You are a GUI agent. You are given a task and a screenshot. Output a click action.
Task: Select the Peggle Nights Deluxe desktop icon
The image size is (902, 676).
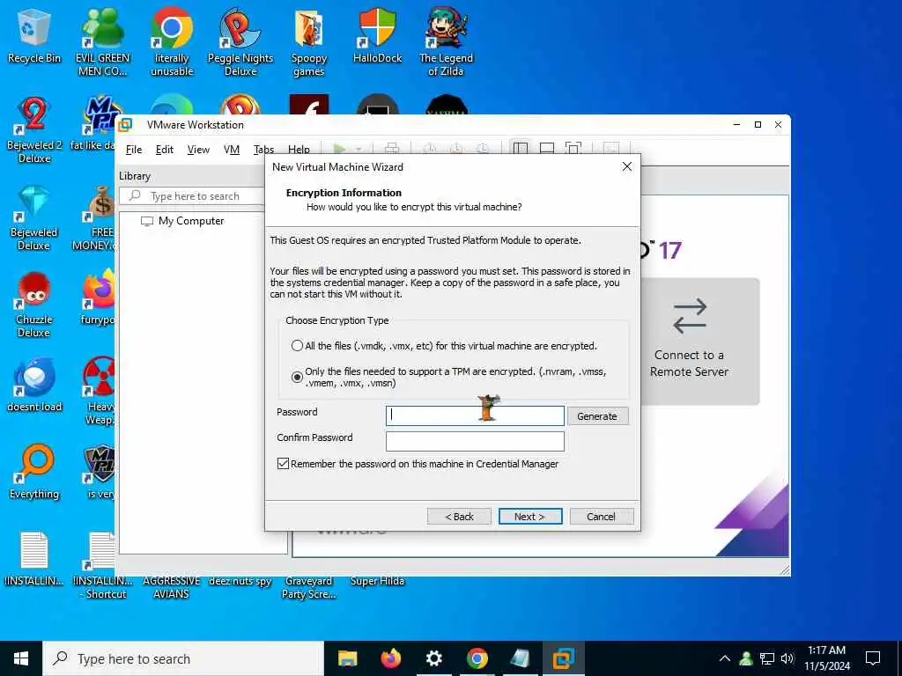(240, 40)
